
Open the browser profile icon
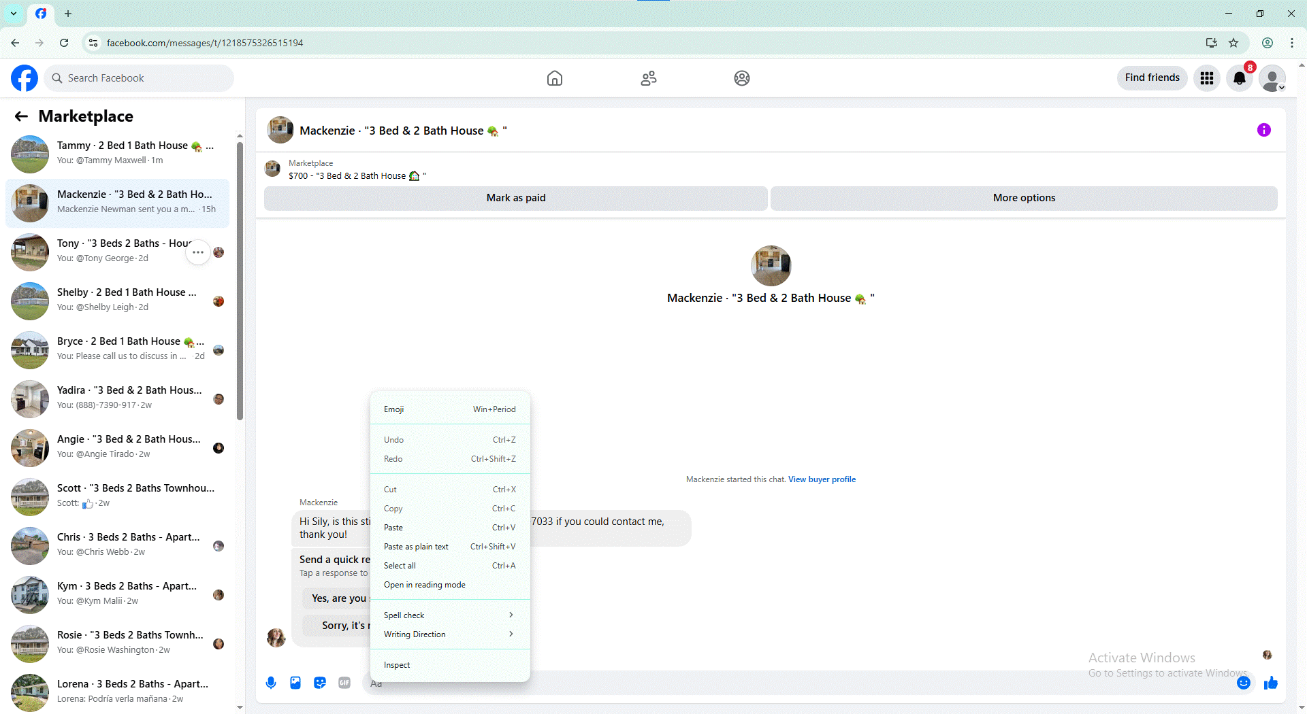[1268, 43]
